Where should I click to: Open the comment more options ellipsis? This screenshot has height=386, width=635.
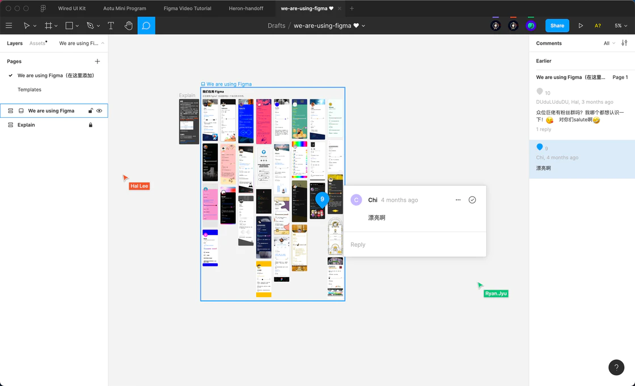point(458,200)
